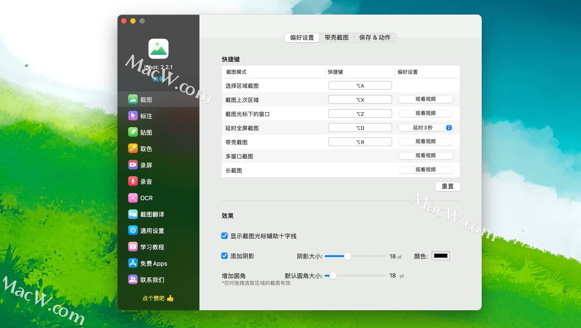
Task: Click the 购买 purchase link
Action: coord(158,79)
